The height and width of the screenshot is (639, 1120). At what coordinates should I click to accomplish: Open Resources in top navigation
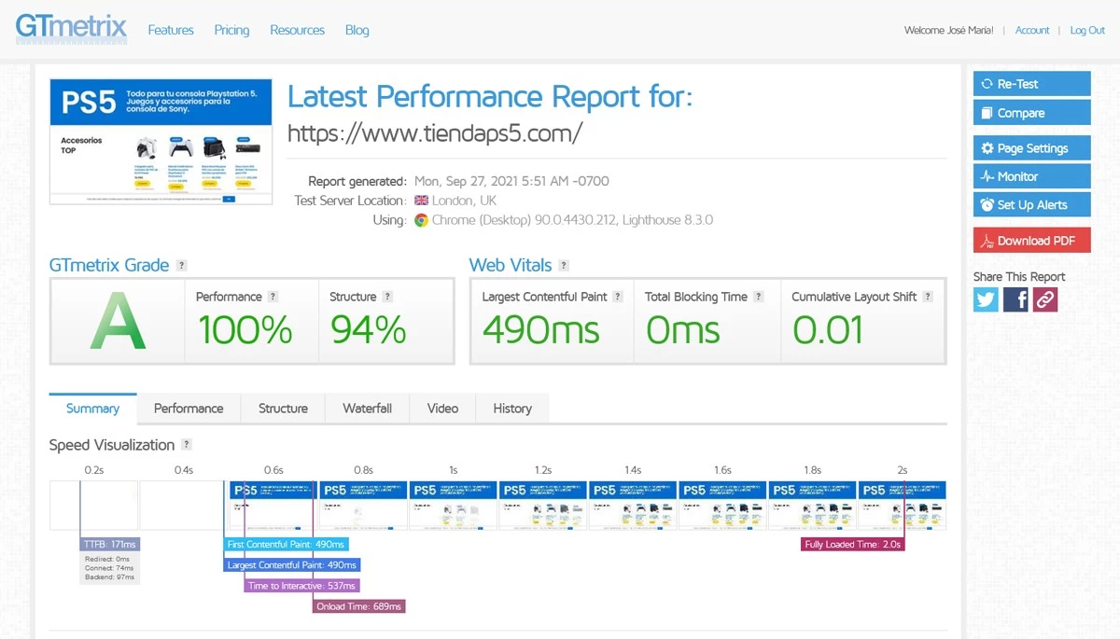click(297, 30)
